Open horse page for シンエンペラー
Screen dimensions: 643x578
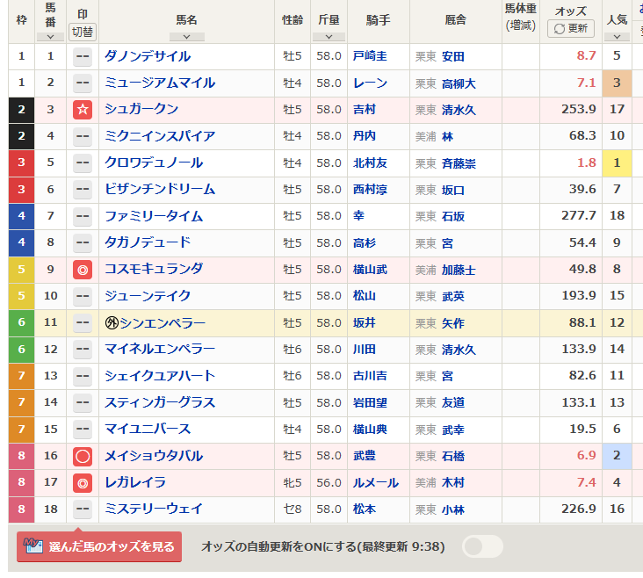[x=163, y=323]
